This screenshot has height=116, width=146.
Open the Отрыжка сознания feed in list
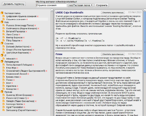click(16, 19)
